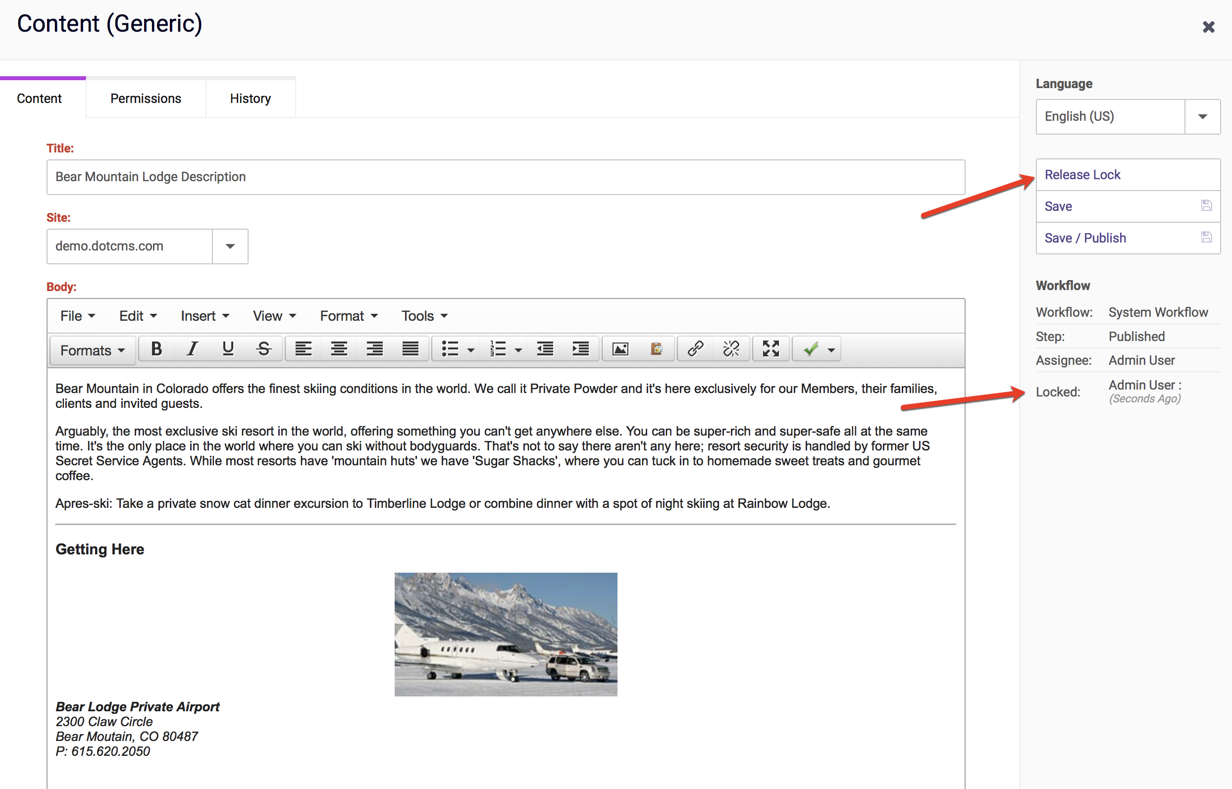The width and height of the screenshot is (1232, 789).
Task: Click floppy icon beside Save / Publish
Action: (x=1207, y=238)
